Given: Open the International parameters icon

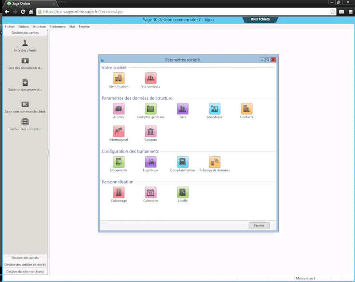Looking at the screenshot, I should coord(119,132).
